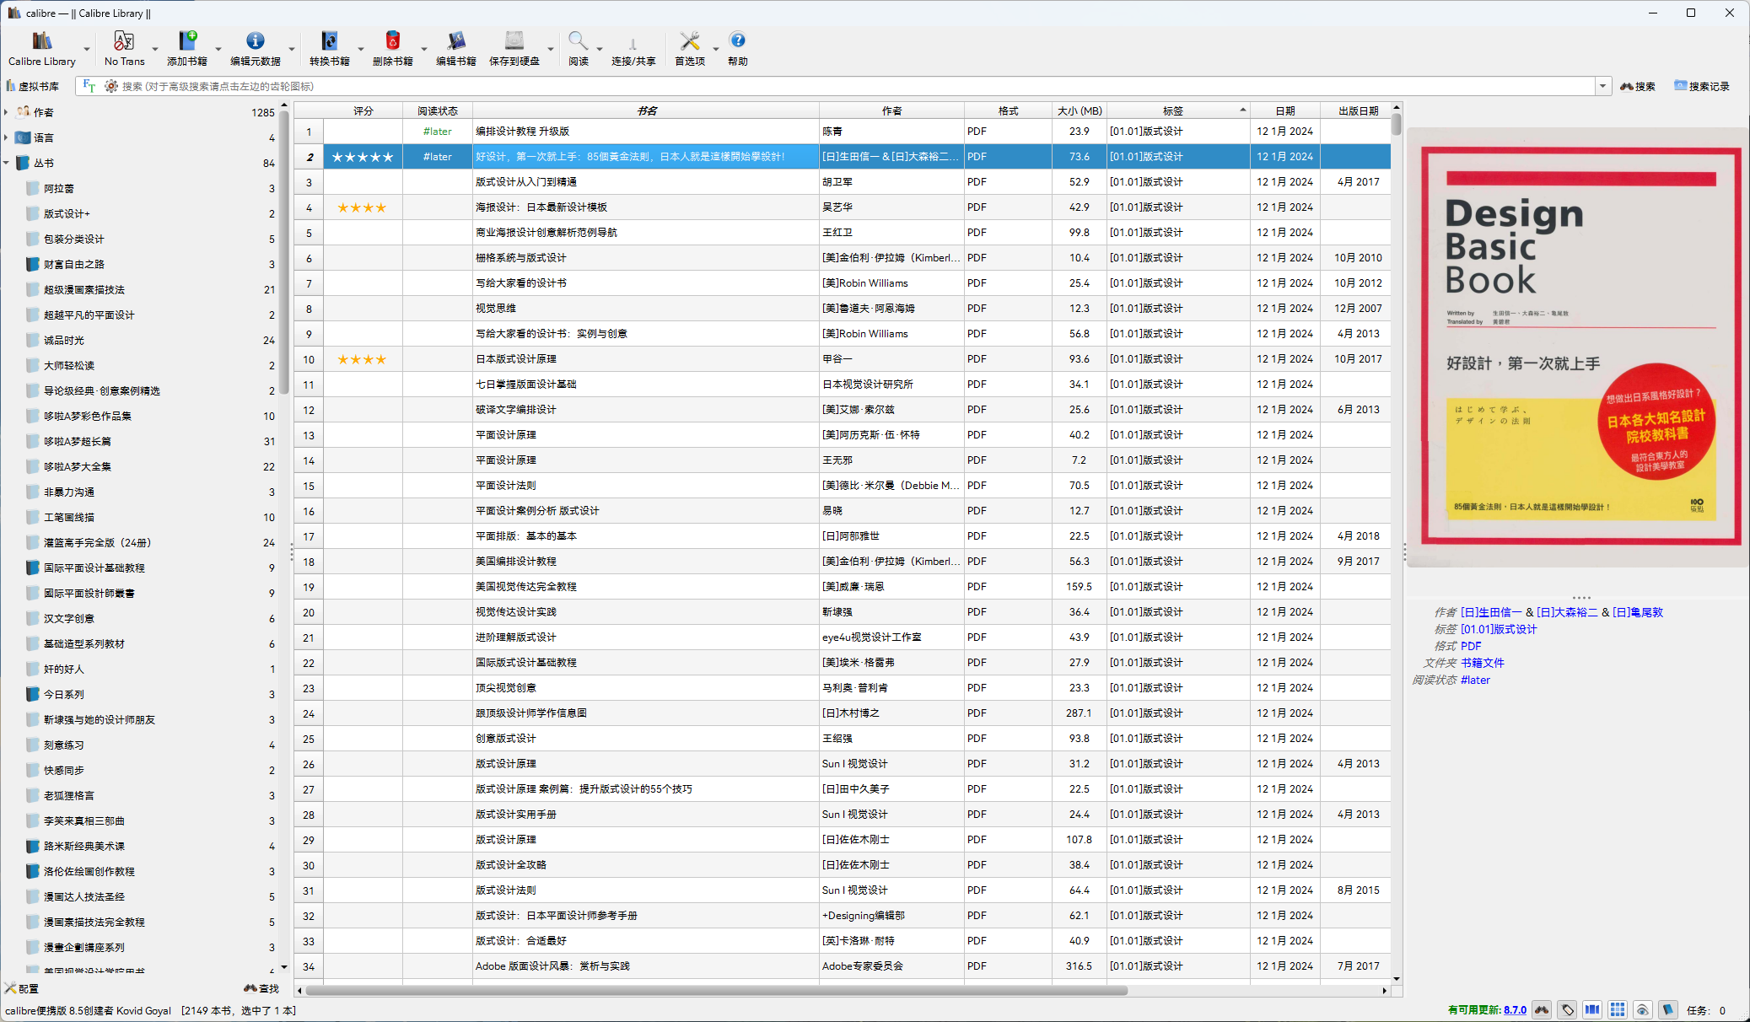Screen dimensions: 1750x1022
Task: Click the red 删除书籍 (Remove books) icon
Action: click(392, 41)
